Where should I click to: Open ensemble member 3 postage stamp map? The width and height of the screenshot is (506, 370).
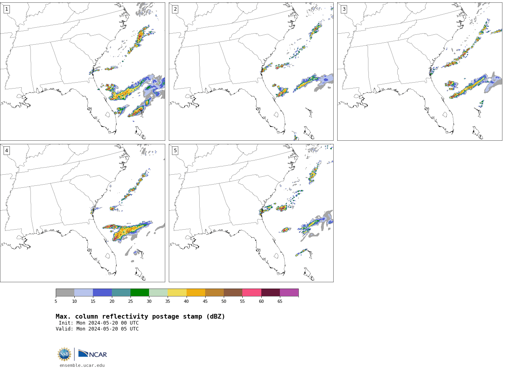coord(419,71)
